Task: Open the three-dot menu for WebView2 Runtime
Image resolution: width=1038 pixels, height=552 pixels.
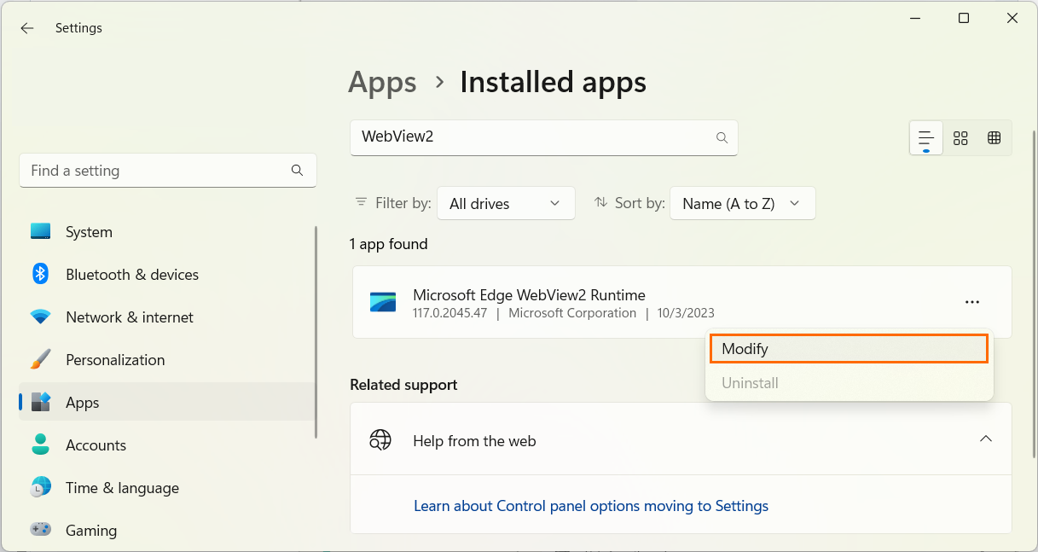Action: [971, 302]
